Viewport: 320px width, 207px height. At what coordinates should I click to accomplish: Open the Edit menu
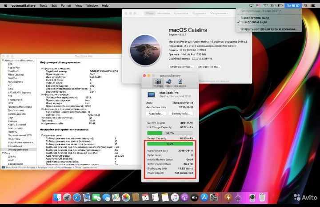tap(54, 5)
